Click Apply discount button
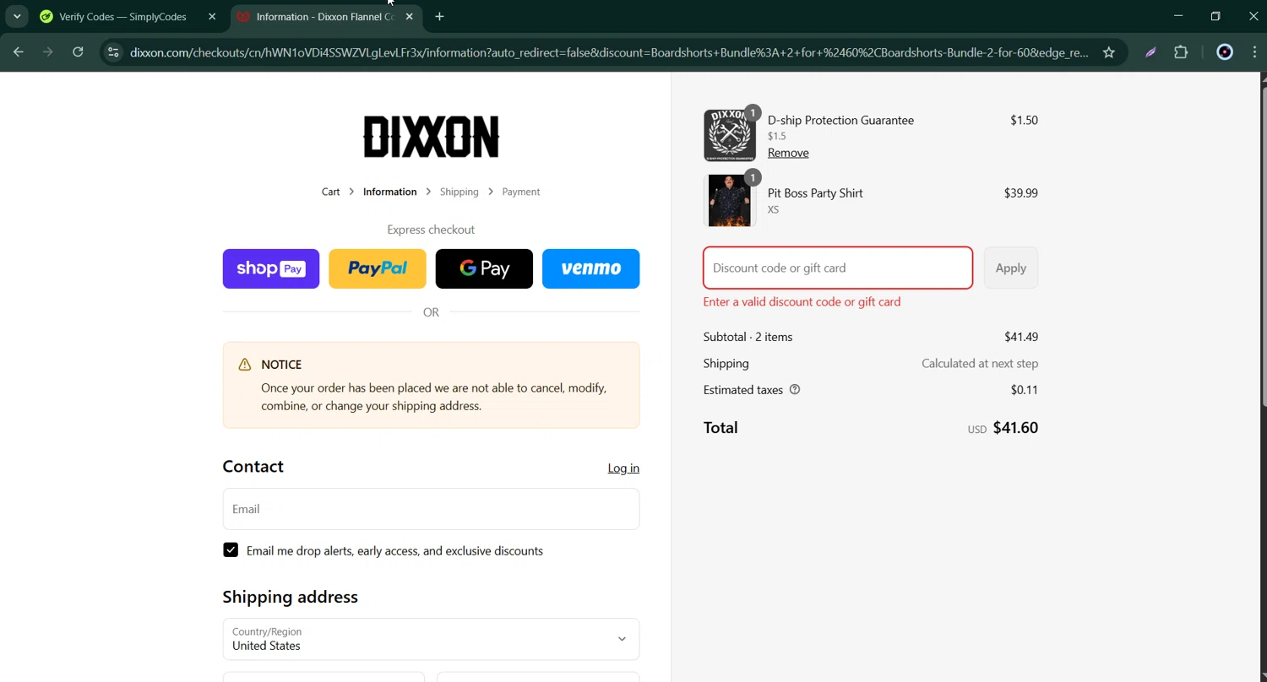The height and width of the screenshot is (682, 1267). point(1010,268)
